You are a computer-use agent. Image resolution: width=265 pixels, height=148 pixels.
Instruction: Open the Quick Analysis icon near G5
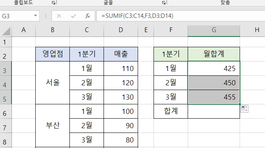pyautogui.click(x=244, y=109)
